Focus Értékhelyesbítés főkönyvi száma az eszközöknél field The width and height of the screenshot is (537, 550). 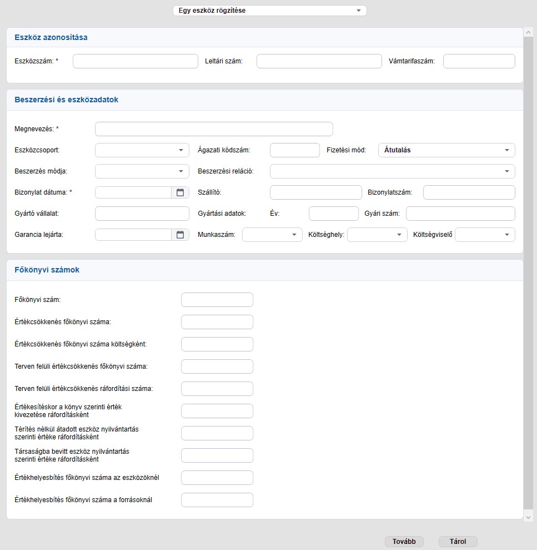tap(217, 478)
